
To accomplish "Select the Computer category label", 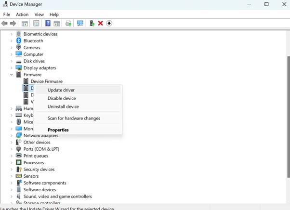I will coord(33,54).
